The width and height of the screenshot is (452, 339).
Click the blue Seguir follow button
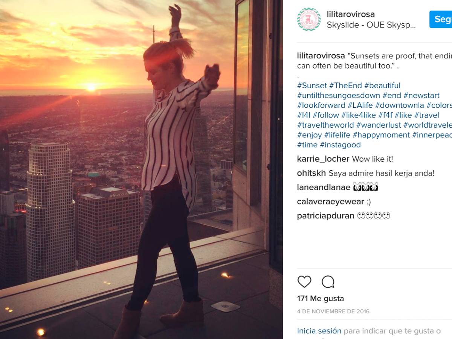(x=441, y=19)
